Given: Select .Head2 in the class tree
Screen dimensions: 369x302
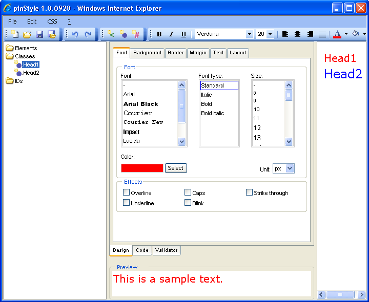Looking at the screenshot, I should (31, 73).
